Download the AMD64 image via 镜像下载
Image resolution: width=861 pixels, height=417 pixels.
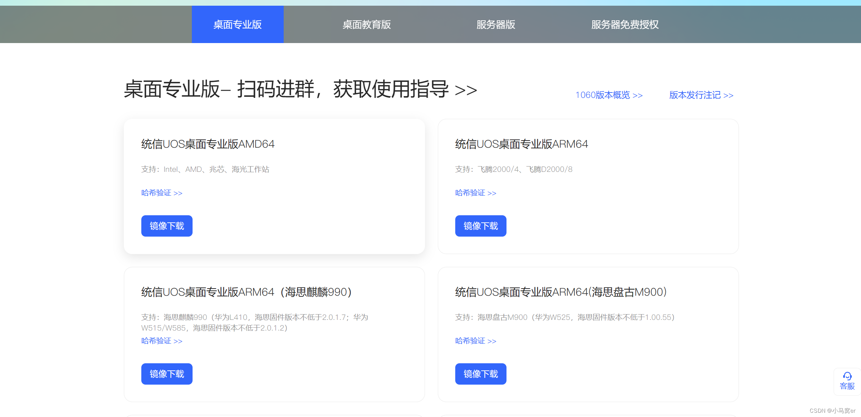(x=167, y=226)
